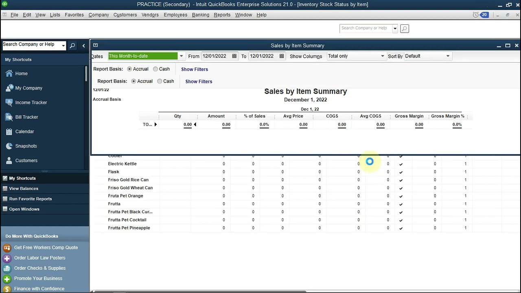Select Cash radio in upper Report Basis row

[155, 69]
